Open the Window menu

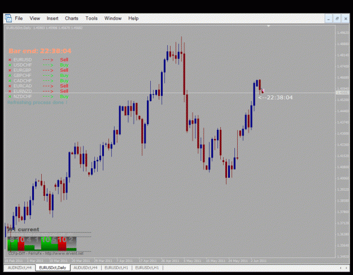tap(113, 19)
